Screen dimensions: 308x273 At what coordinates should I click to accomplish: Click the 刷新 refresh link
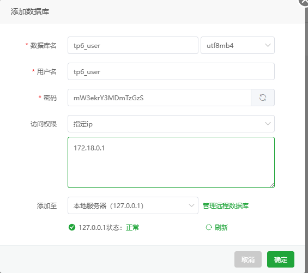pyautogui.click(x=221, y=227)
